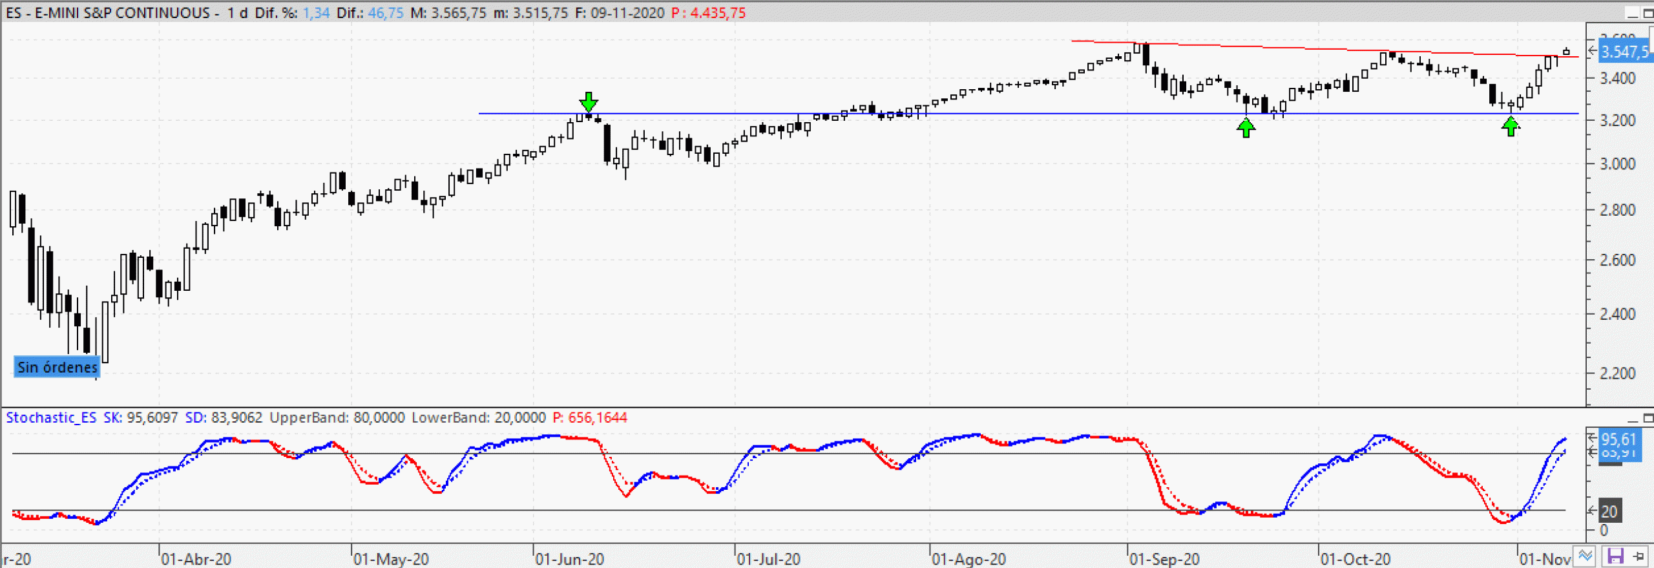Select the green up arrow marker near 01-Nov

click(1511, 126)
